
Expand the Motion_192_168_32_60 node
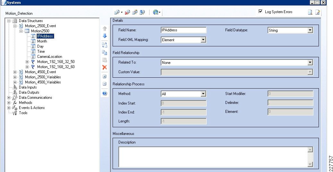[27, 67]
